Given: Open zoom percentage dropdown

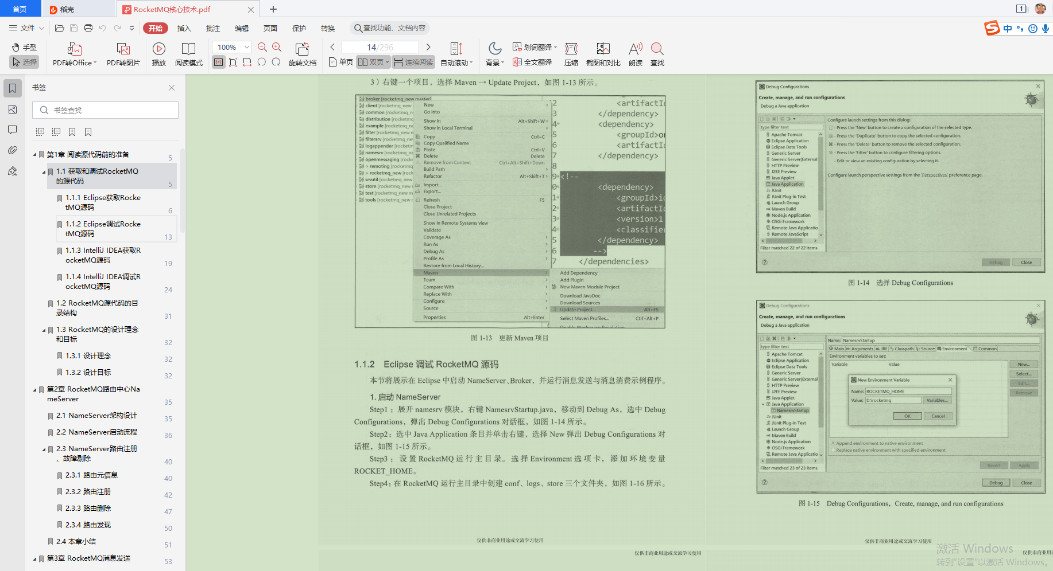Looking at the screenshot, I should tap(247, 47).
